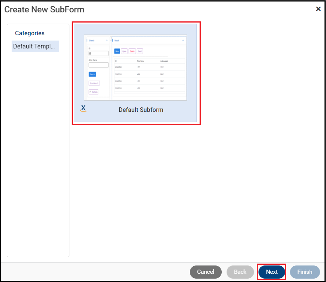The height and width of the screenshot is (282, 326).
Task: Click the Delete button in the Result preview
Action: 132,51
